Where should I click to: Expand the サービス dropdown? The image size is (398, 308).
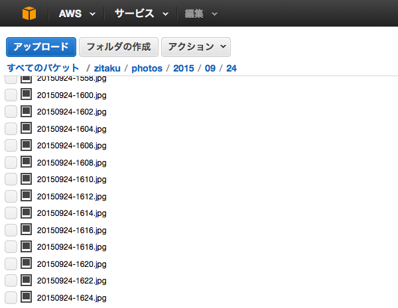coord(141,14)
